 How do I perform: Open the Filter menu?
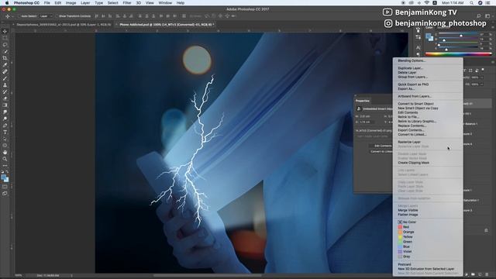click(x=127, y=3)
